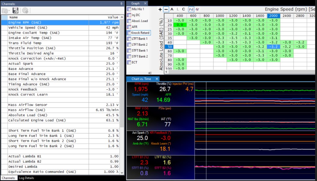
Task: Select the Engine Coolant Temp (SAE) row
Action: point(60,33)
